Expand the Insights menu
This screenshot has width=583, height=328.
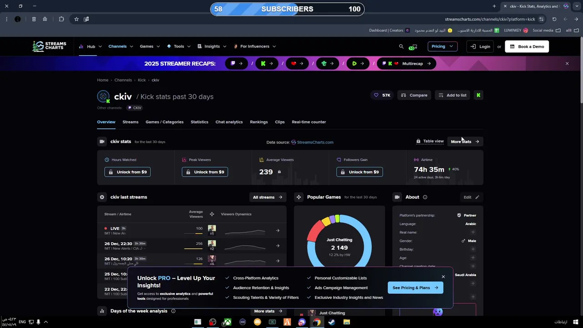click(x=212, y=46)
